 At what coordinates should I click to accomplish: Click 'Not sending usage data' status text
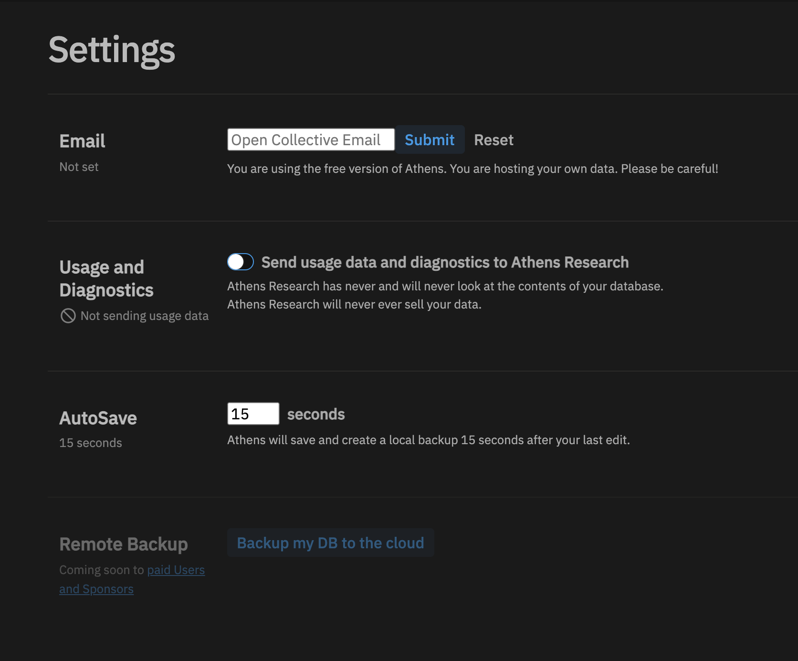pos(144,315)
